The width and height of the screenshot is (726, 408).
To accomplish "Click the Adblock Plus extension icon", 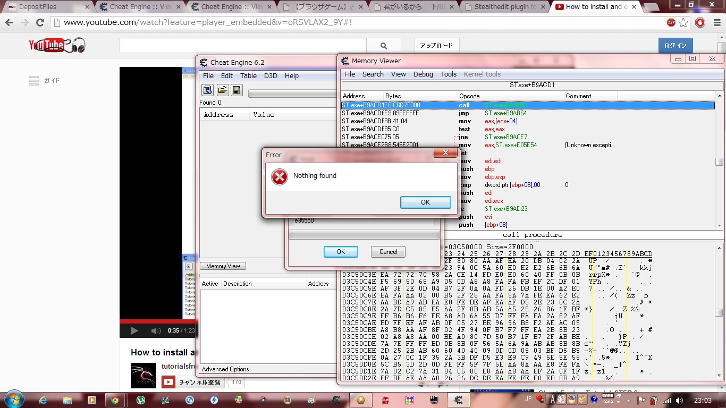I will click(671, 22).
